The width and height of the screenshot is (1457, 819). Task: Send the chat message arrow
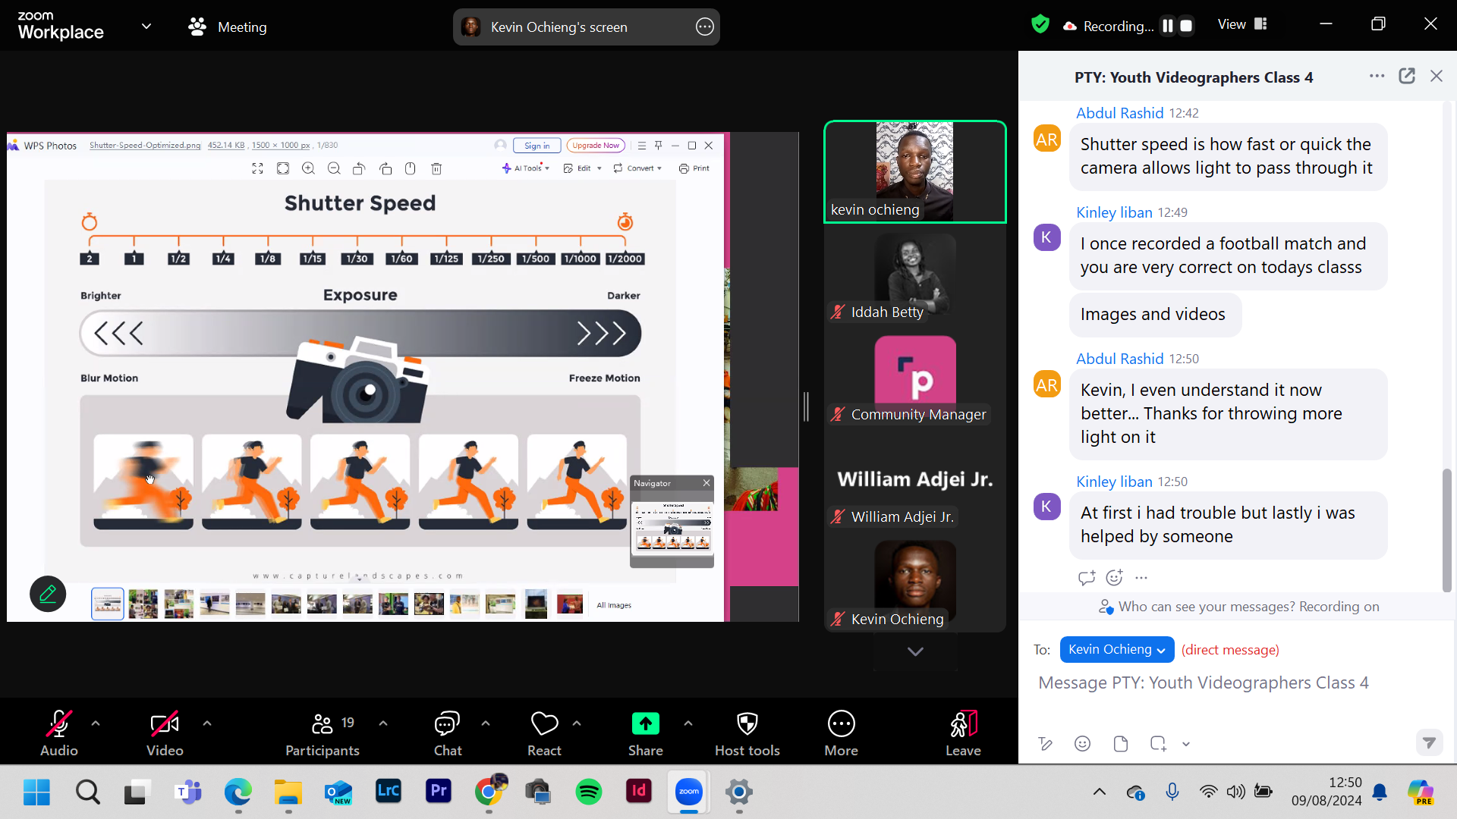1429,742
